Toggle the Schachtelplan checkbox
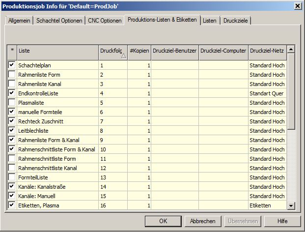Viewport: 305px width, 232px height. tap(11, 65)
